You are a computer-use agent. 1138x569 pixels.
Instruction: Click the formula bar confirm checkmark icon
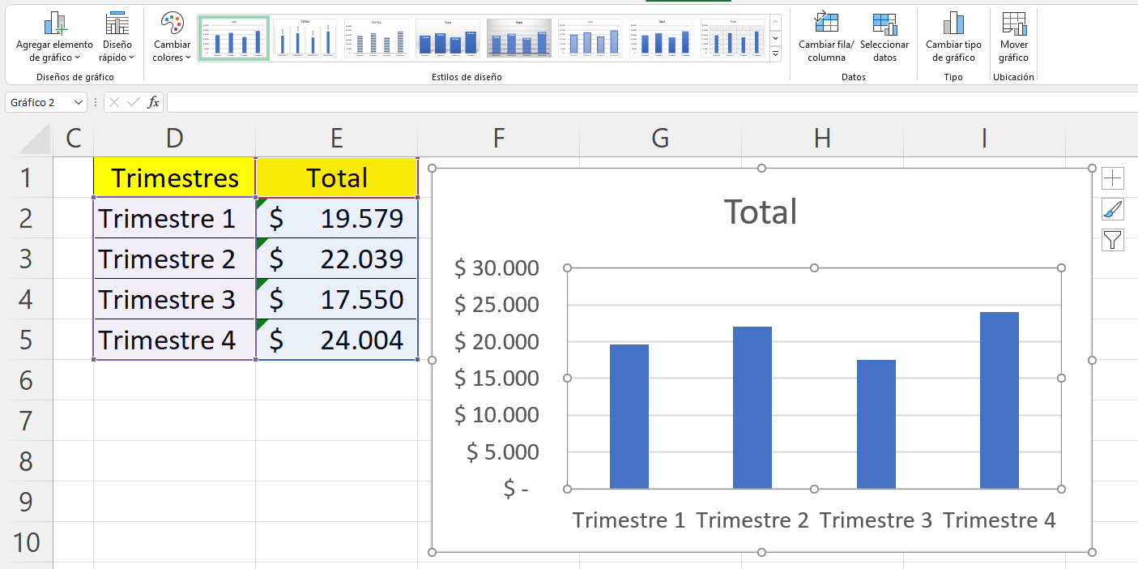tap(134, 102)
